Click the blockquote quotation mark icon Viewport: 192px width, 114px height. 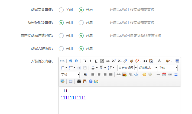coord(145,61)
